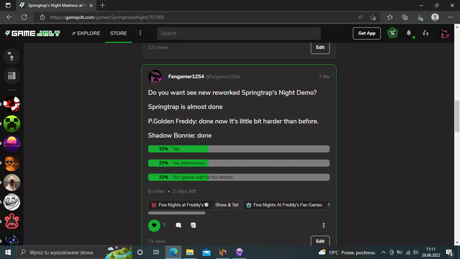Open the Minecraft creeper community
460x259 pixels.
point(12,124)
